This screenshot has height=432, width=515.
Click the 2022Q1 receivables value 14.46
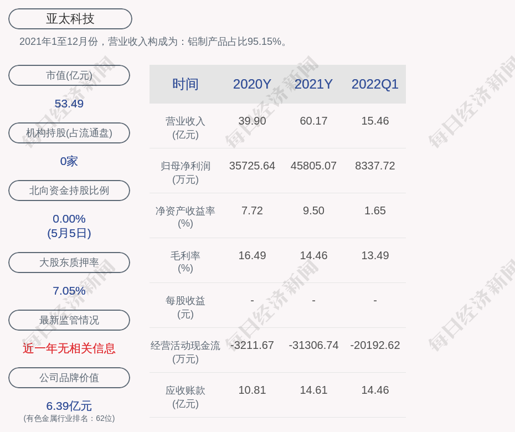point(375,390)
